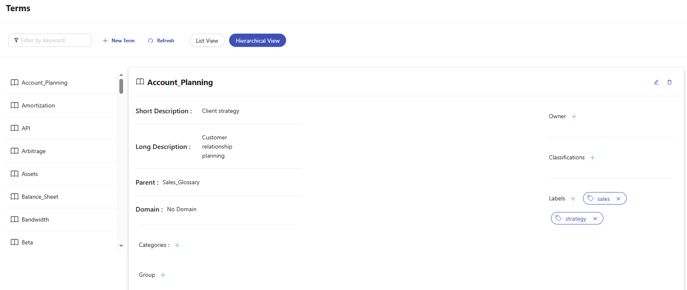Add a group using the plus icon
Viewport: 687px width, 290px height.
[163, 275]
